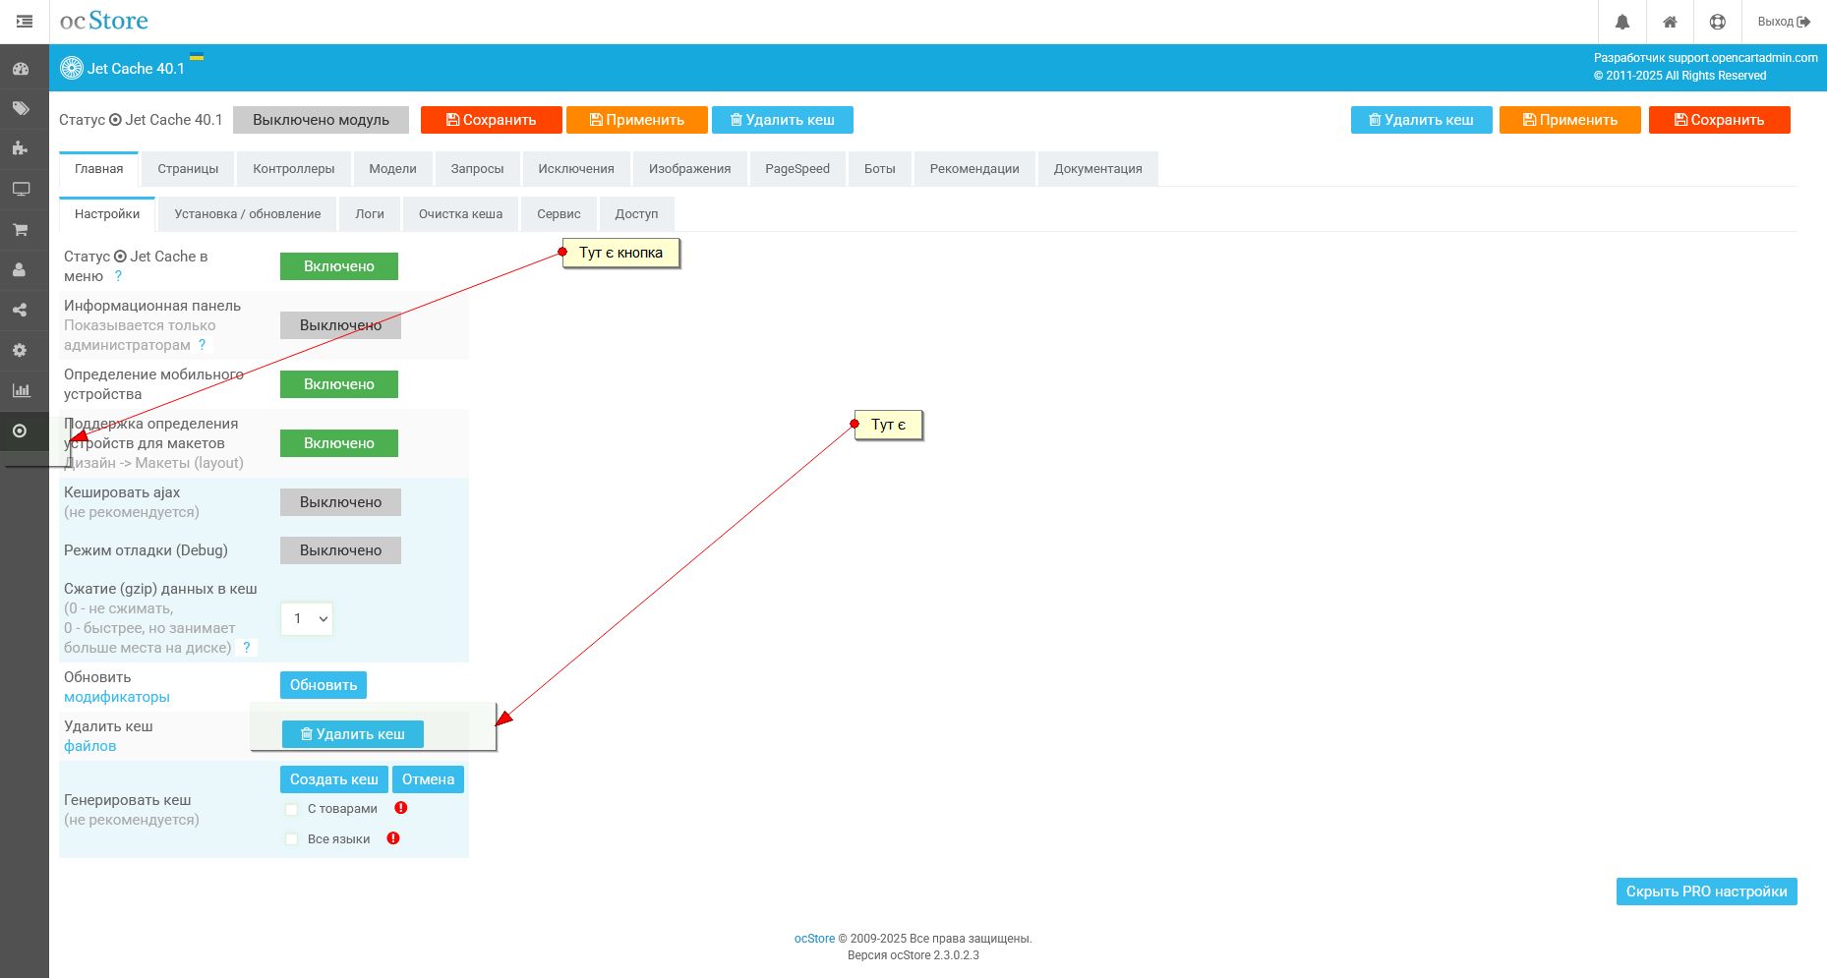This screenshot has height=978, width=1827.
Task: Click help icon next to 'Статус Jet Cache в меню'
Action: point(119,276)
